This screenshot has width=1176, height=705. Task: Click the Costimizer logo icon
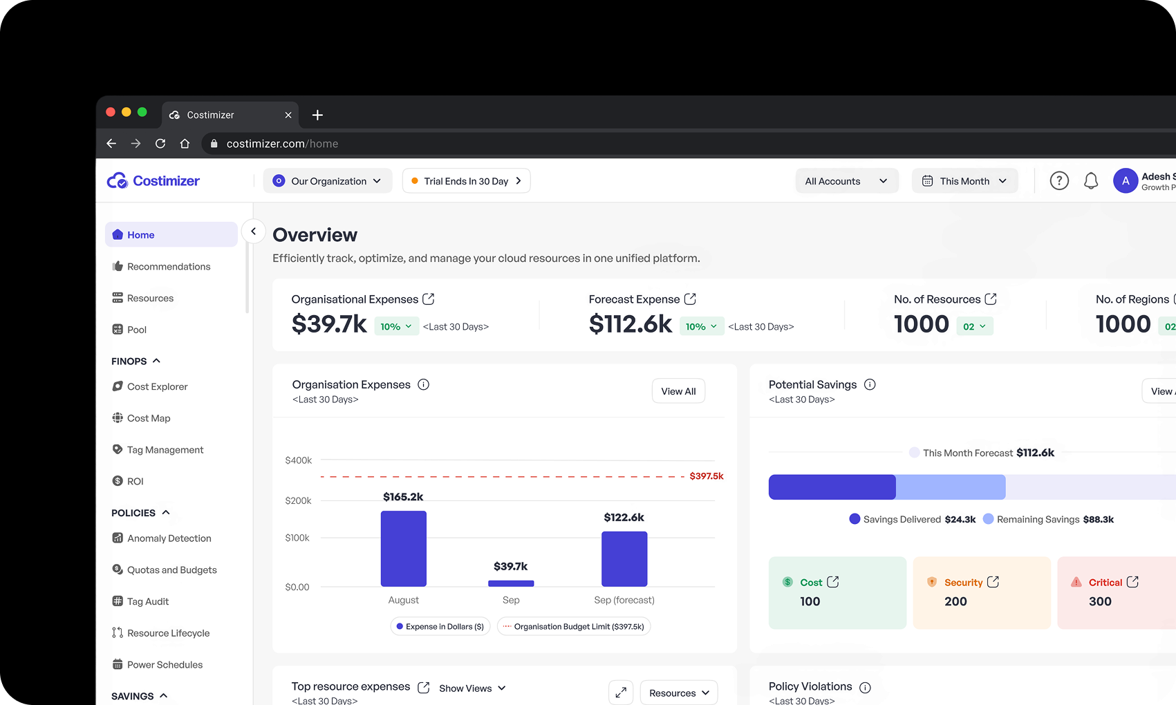tap(117, 180)
